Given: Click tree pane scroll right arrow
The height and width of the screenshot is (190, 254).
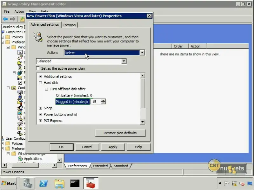Looking at the screenshot, I should [55, 165].
